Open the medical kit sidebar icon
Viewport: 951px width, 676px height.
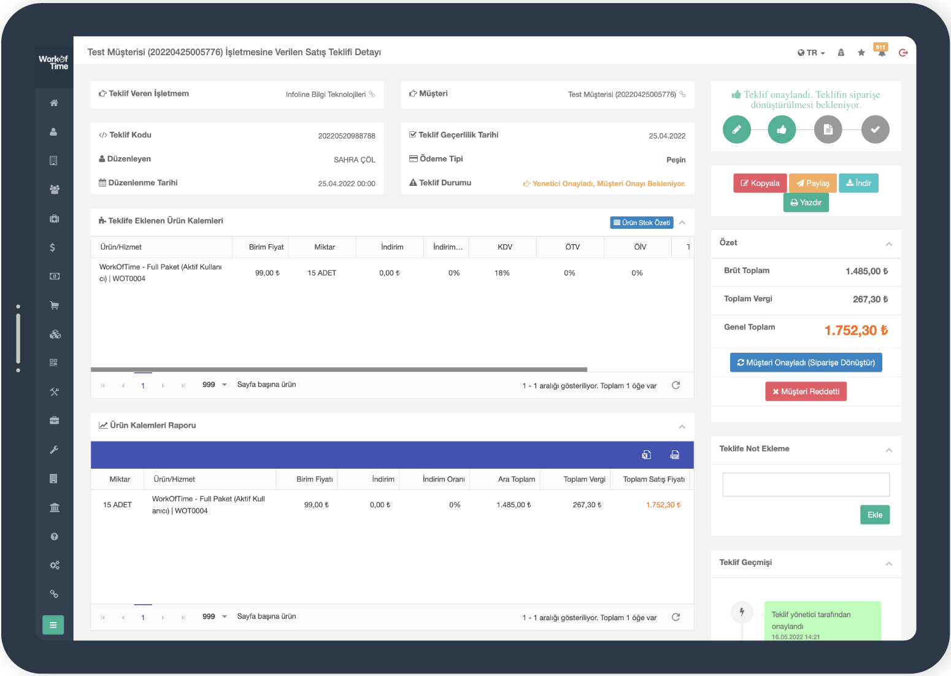pos(54,218)
